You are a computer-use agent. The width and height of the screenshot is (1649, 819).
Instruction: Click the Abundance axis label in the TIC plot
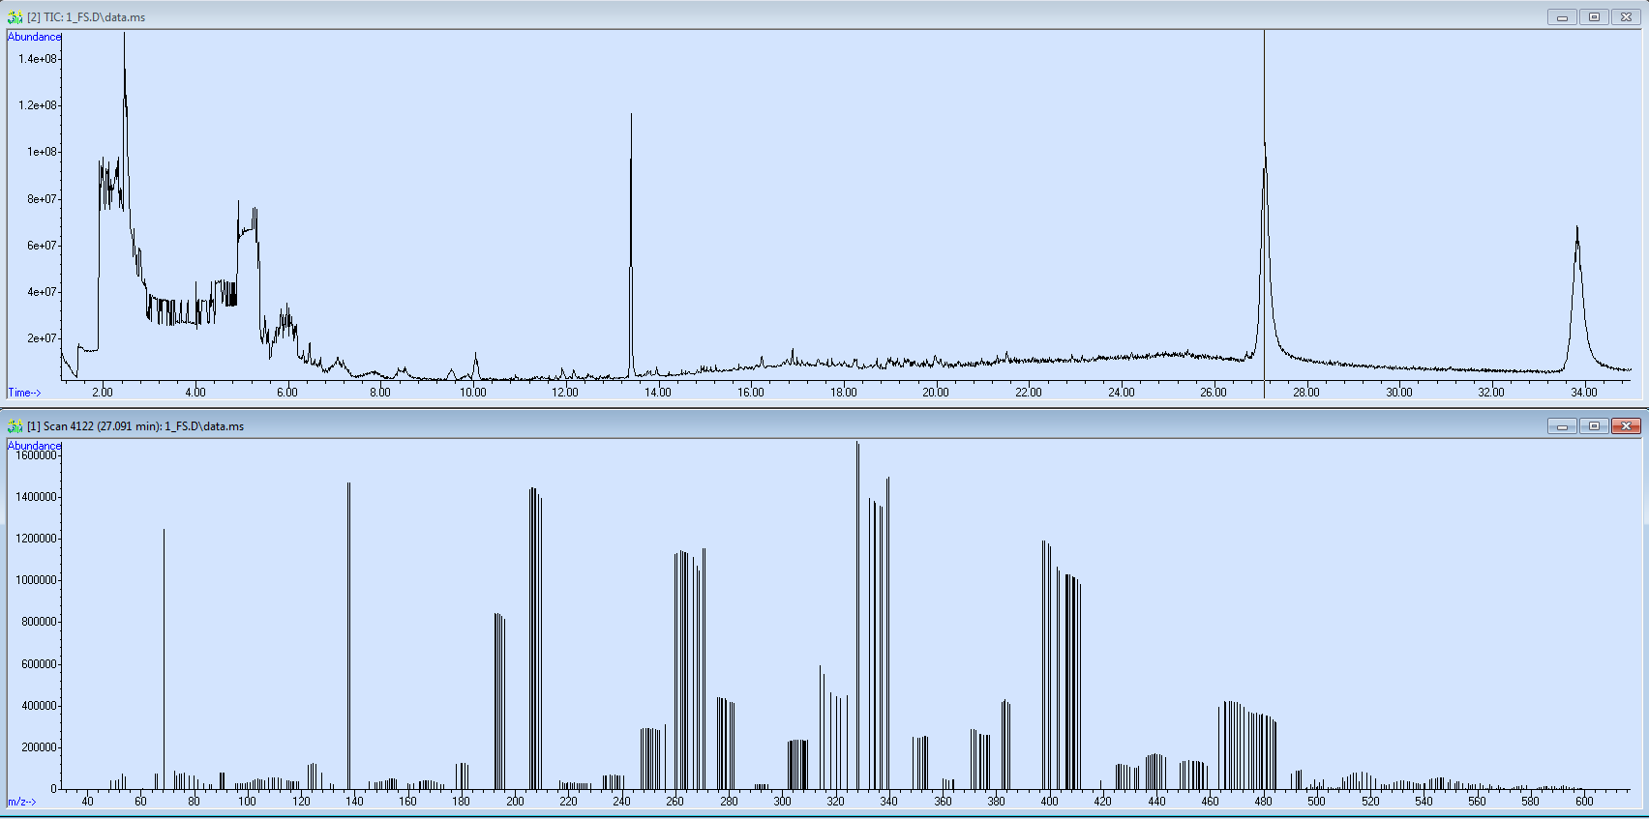(x=34, y=37)
